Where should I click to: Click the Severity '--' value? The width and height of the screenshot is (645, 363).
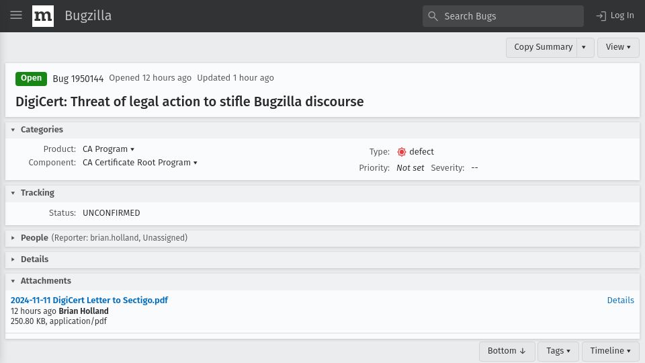point(475,168)
